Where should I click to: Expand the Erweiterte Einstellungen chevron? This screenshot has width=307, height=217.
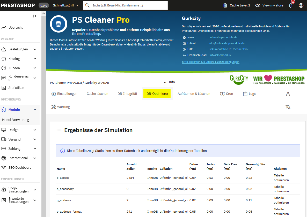35,200
